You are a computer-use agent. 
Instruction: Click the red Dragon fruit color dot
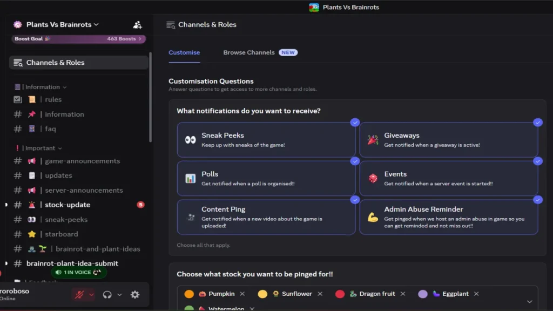point(340,294)
